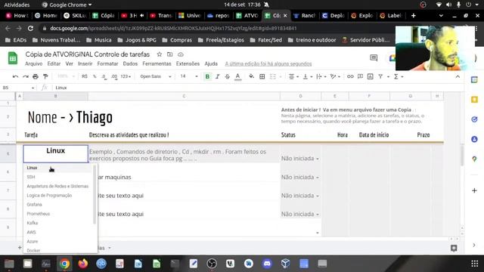Open Firefox from the taskbar
Screen dimensions: 484x272
point(82,264)
